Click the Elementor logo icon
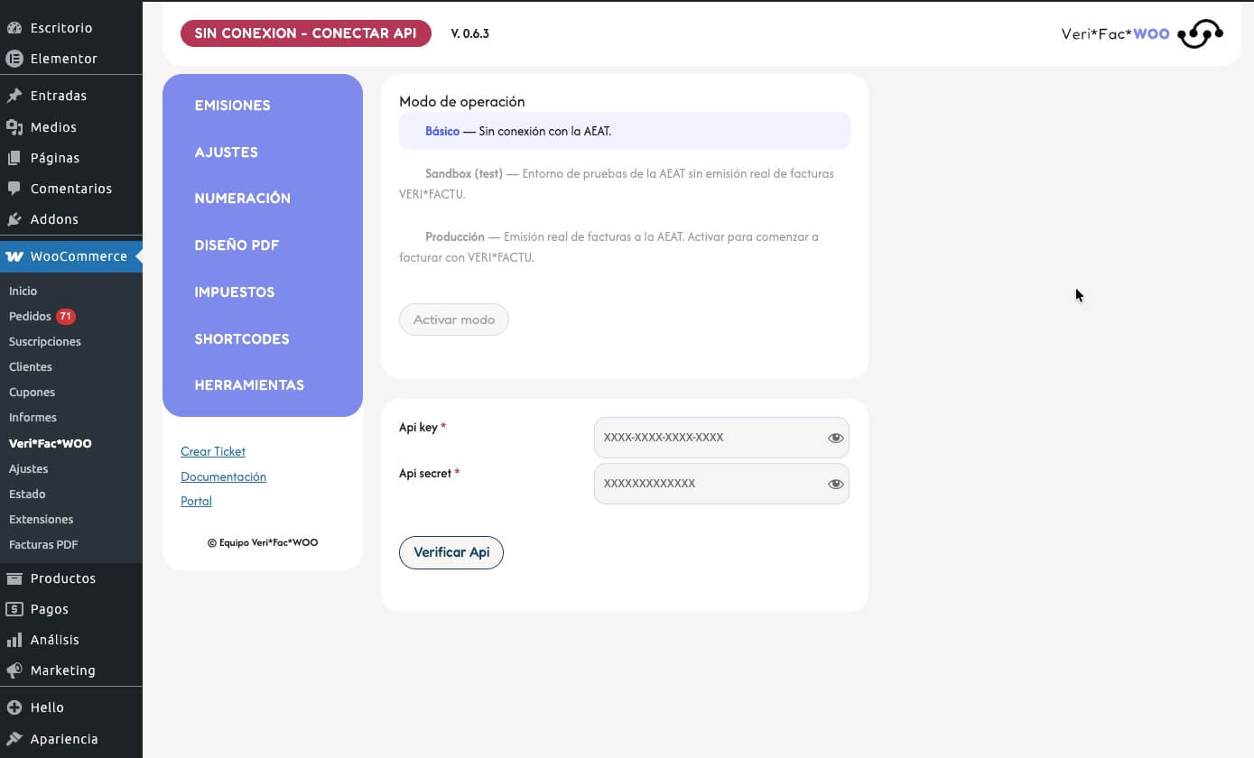Screen dimensions: 1254x758 coord(14,59)
